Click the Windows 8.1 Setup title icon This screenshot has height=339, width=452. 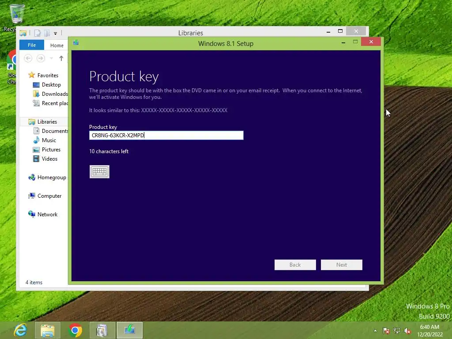point(76,43)
